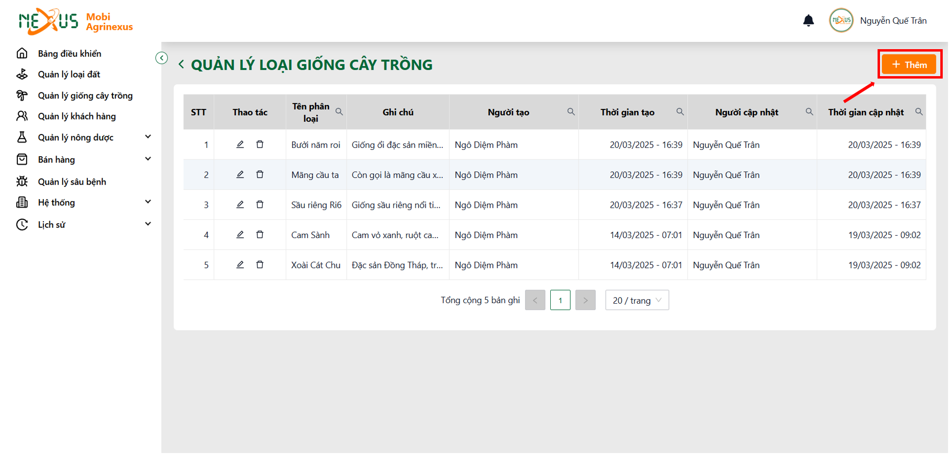Click note cell 'Đặc sản Đồng Tháp, tr...'

coord(397,265)
